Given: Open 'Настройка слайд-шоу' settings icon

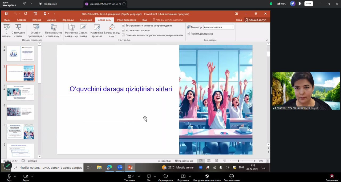Looking at the screenshot, I should (x=71, y=27).
